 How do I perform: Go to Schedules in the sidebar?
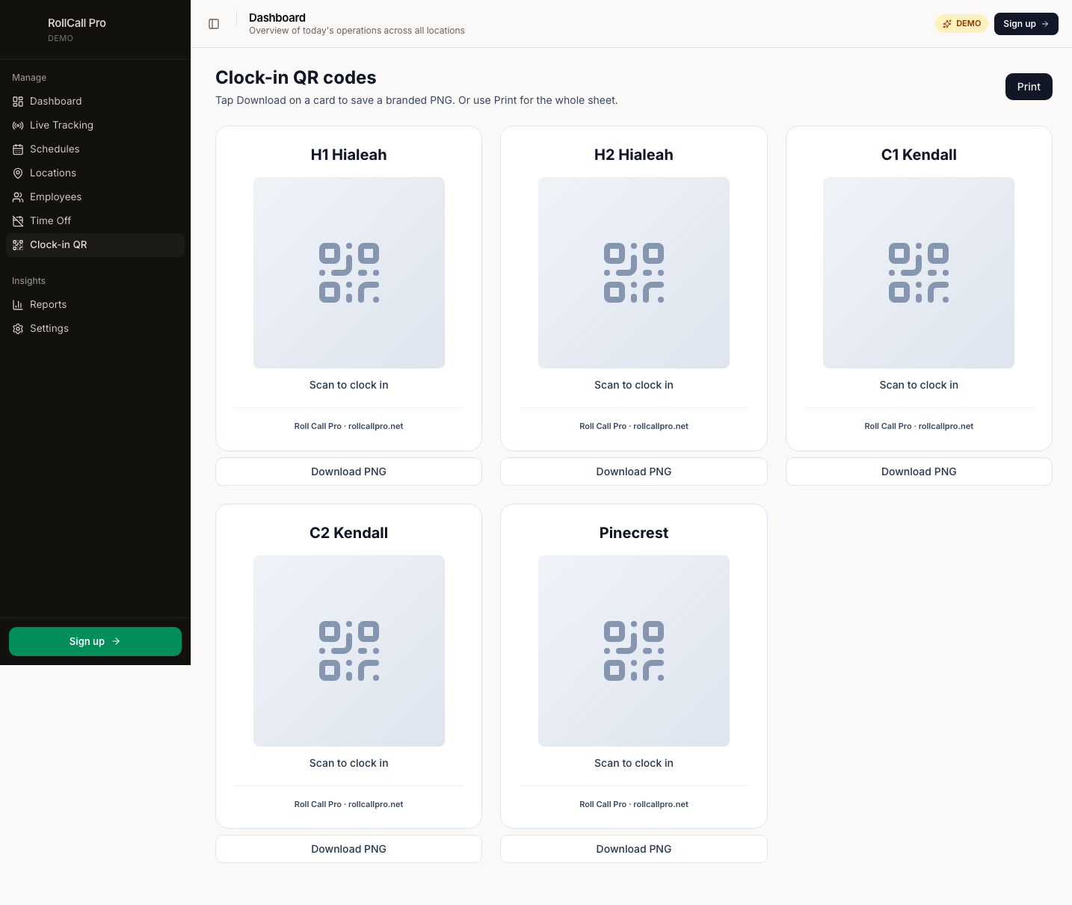(x=95, y=149)
